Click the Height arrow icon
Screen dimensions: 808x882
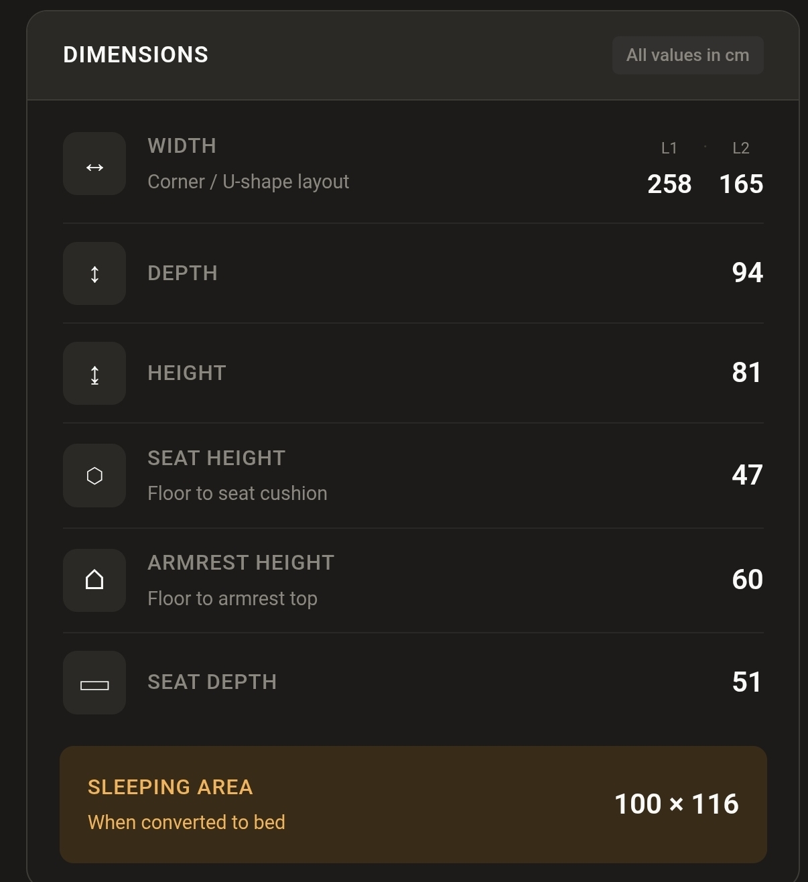point(94,375)
